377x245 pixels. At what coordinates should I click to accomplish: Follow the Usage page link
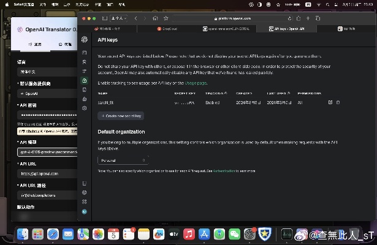[196, 83]
